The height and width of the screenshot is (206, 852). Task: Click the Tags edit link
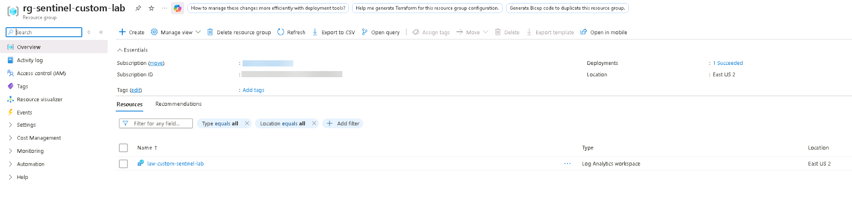coord(136,90)
